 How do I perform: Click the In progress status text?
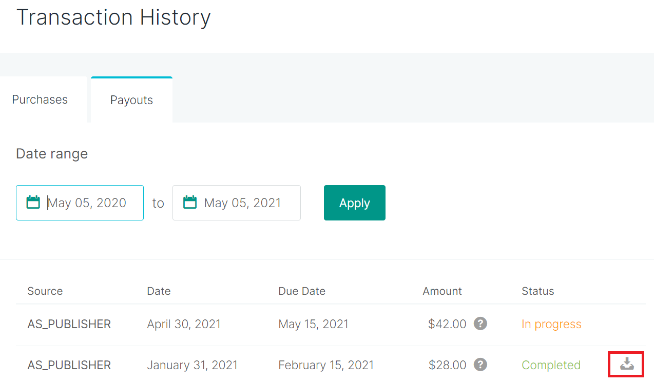[551, 324]
